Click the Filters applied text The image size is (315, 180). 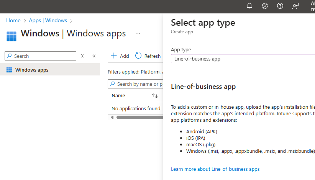point(135,72)
